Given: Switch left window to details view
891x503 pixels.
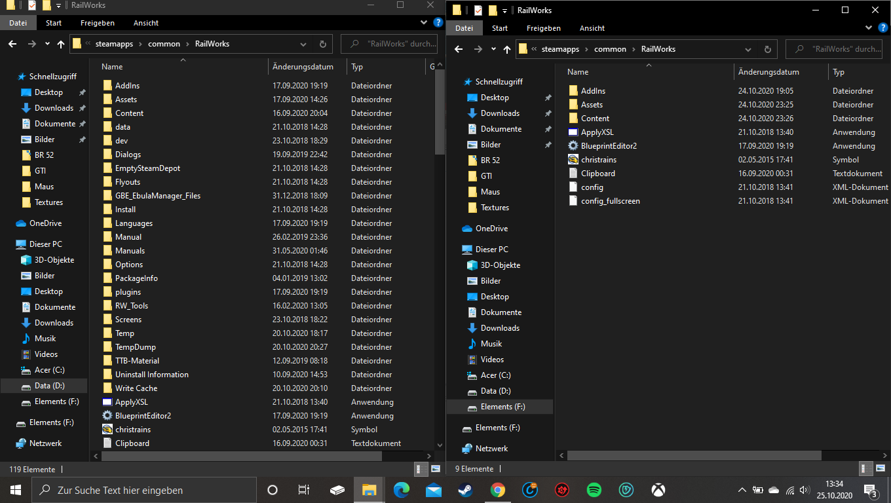Looking at the screenshot, I should tap(423, 469).
